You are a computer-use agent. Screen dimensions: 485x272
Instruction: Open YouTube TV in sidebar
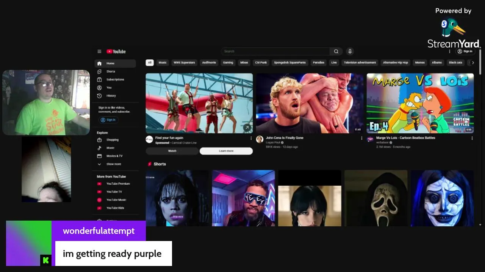[x=115, y=192]
